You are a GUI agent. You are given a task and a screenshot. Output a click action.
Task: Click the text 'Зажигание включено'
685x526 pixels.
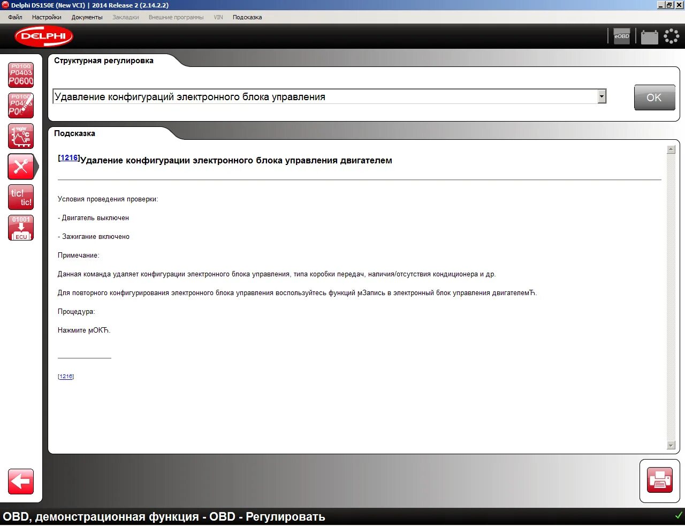(x=96, y=237)
